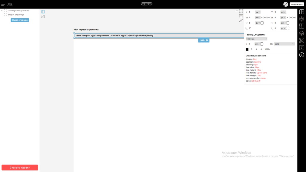The width and height of the screenshot is (306, 172).
Task: Select the frame tool icon above canvas
Action: tap(241, 11)
